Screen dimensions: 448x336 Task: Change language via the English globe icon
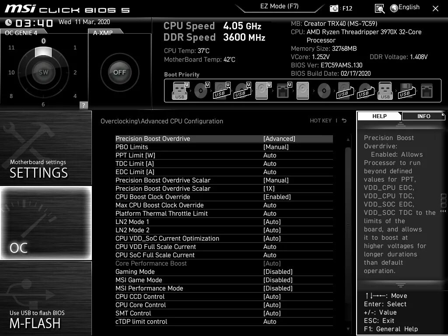[x=405, y=8]
